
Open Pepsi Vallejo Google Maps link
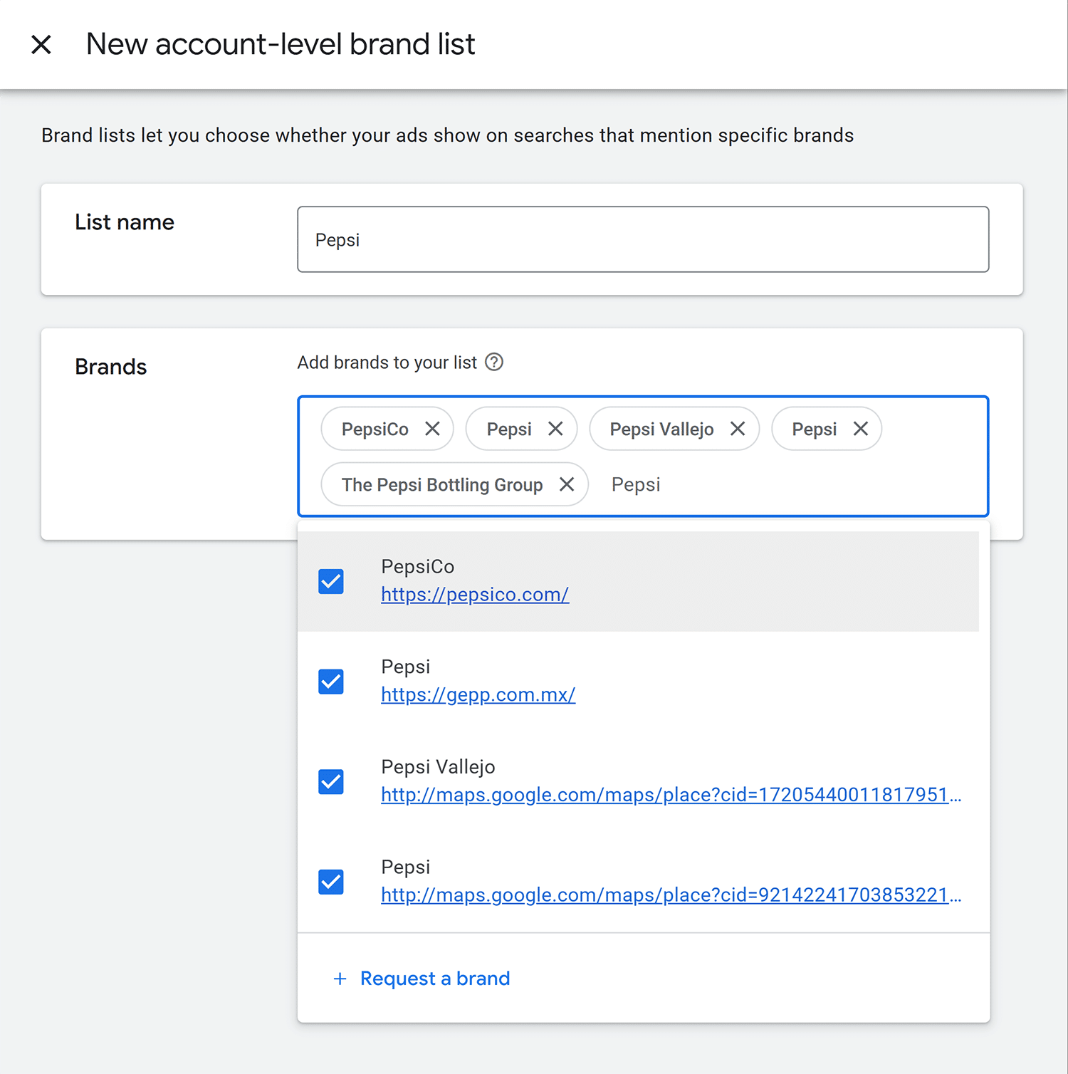click(x=671, y=795)
